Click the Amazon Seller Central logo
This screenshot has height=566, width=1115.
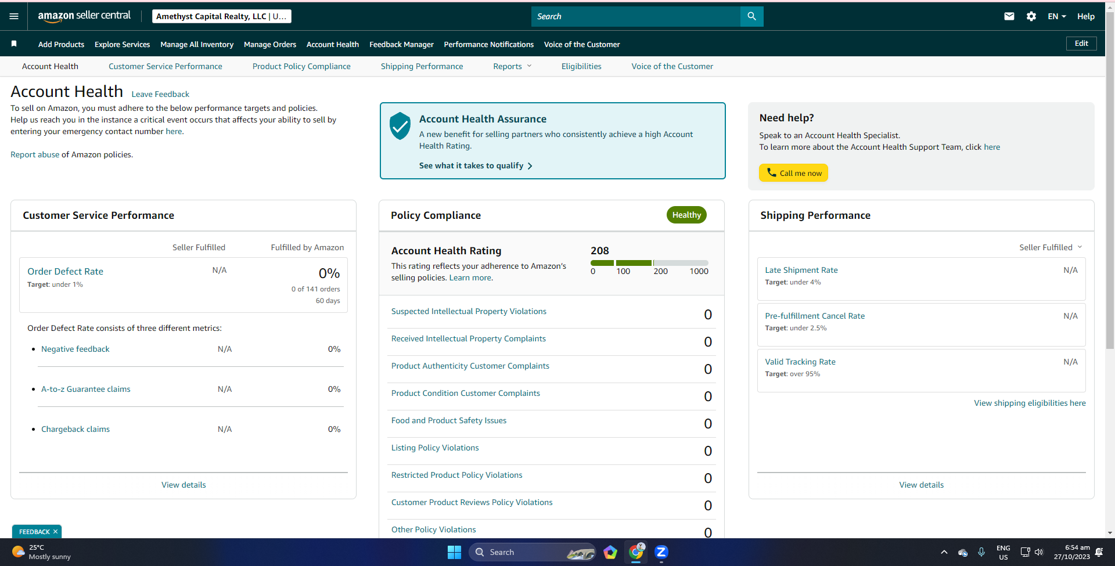84,16
